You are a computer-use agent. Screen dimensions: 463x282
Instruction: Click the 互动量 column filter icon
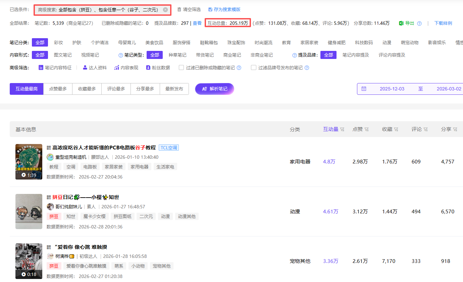(342, 129)
